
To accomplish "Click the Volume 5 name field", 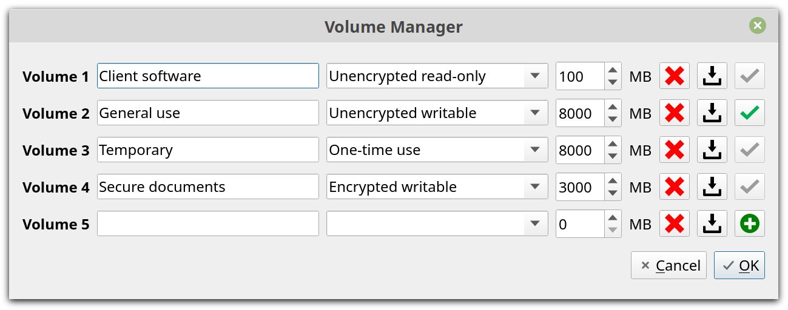I will [x=207, y=224].
